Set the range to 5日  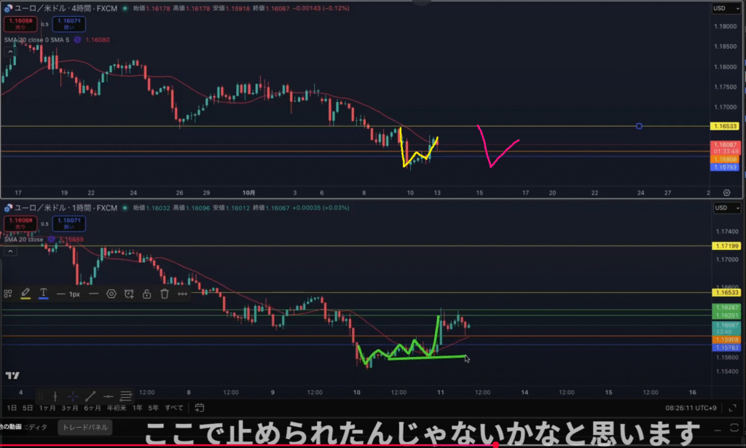pyautogui.click(x=28, y=408)
